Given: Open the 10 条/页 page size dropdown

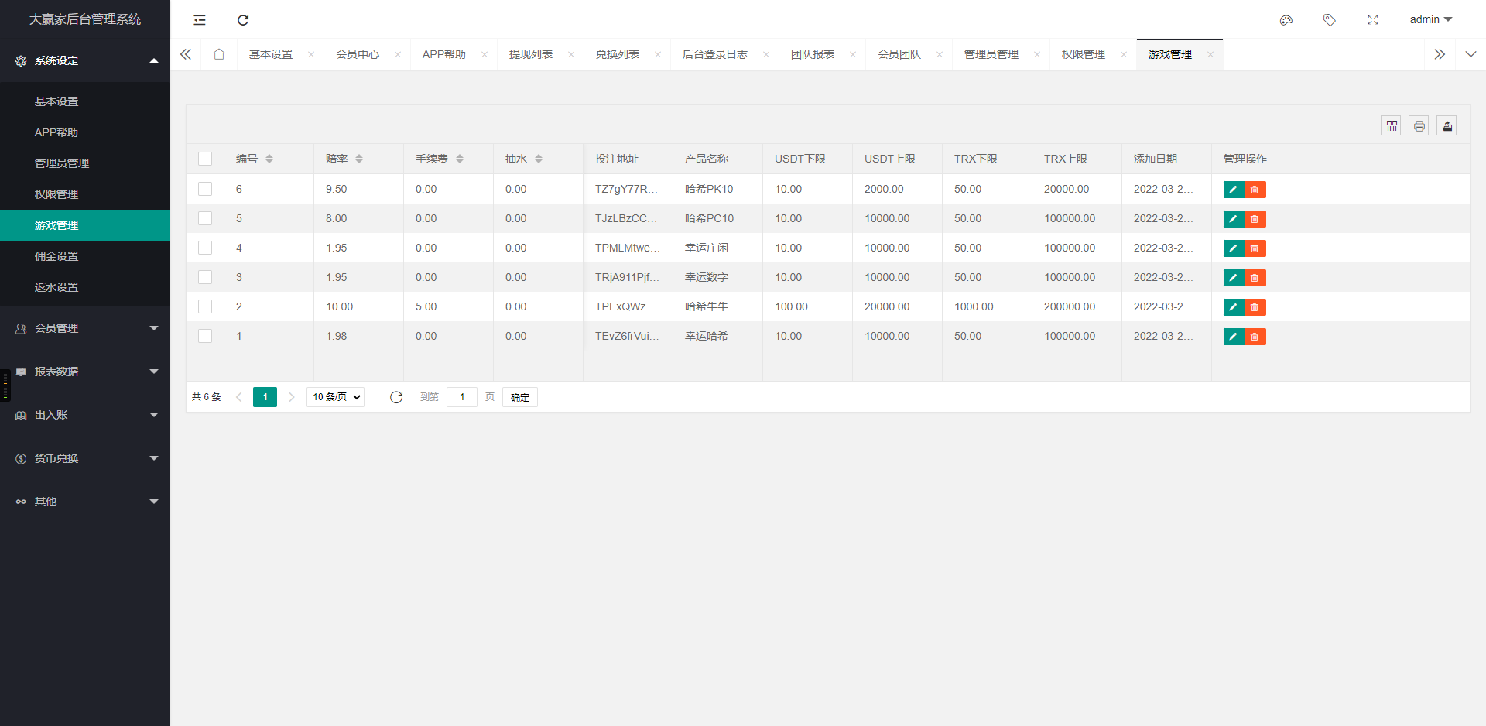Looking at the screenshot, I should [336, 397].
